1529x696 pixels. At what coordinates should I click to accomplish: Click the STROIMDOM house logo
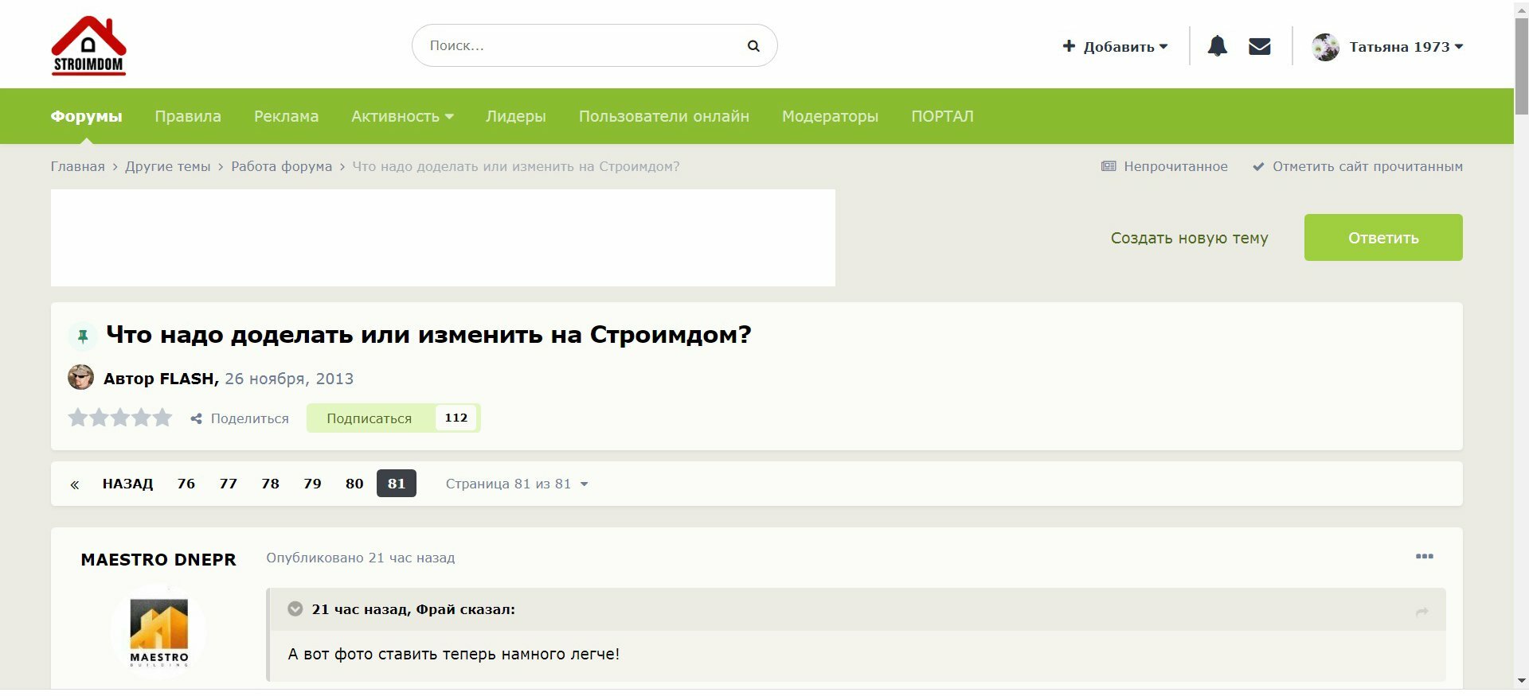pyautogui.click(x=88, y=45)
